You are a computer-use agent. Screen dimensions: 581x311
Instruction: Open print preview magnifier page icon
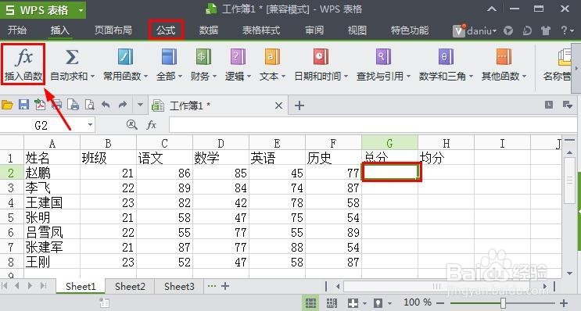tap(90, 105)
